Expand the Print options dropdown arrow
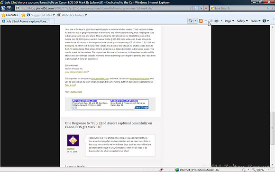The height and width of the screenshot is (172, 275). [x=221, y=21]
